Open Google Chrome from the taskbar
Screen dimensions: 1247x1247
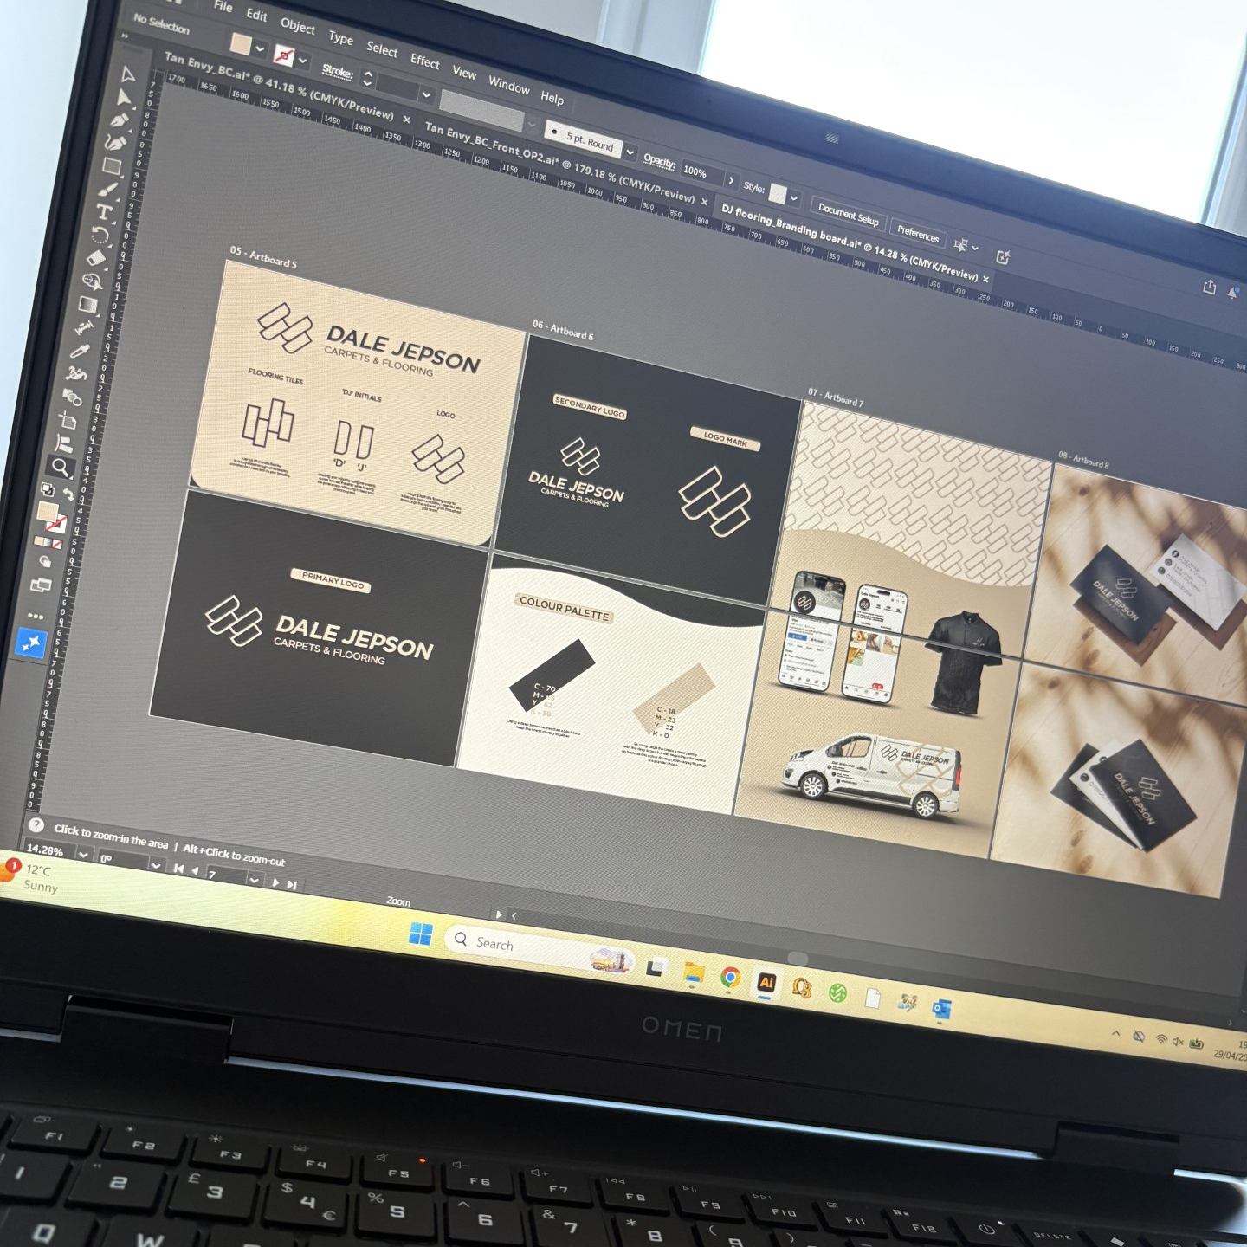click(x=730, y=978)
